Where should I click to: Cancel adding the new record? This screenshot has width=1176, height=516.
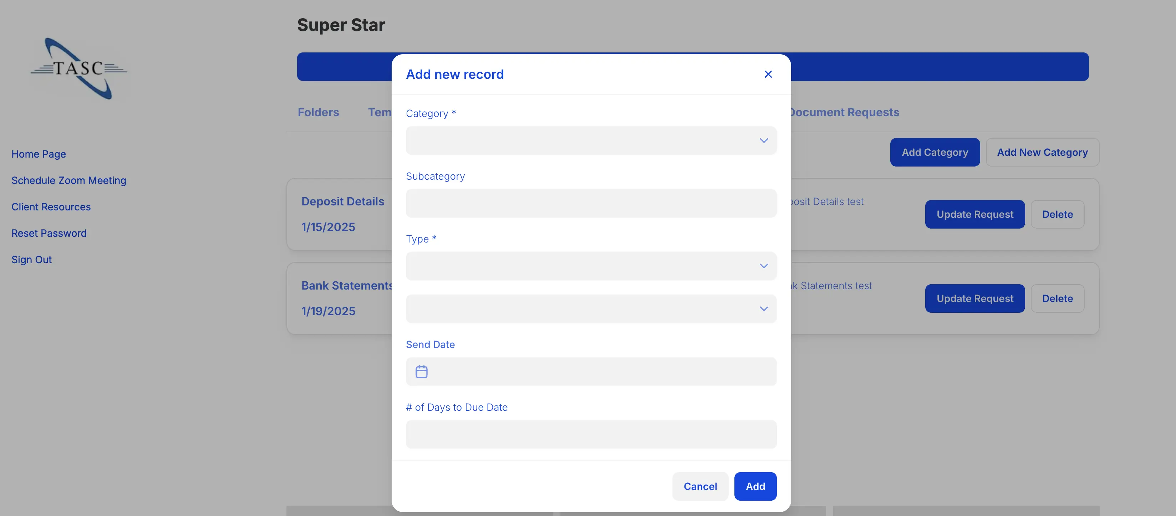pyautogui.click(x=700, y=486)
